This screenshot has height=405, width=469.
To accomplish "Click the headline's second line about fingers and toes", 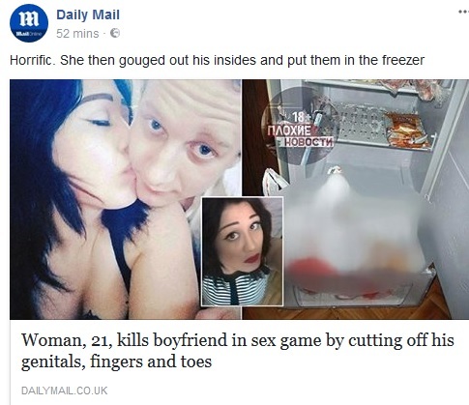I will pos(116,362).
